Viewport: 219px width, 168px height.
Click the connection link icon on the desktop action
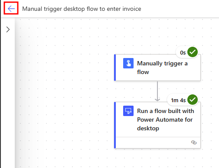pyautogui.click(x=194, y=142)
